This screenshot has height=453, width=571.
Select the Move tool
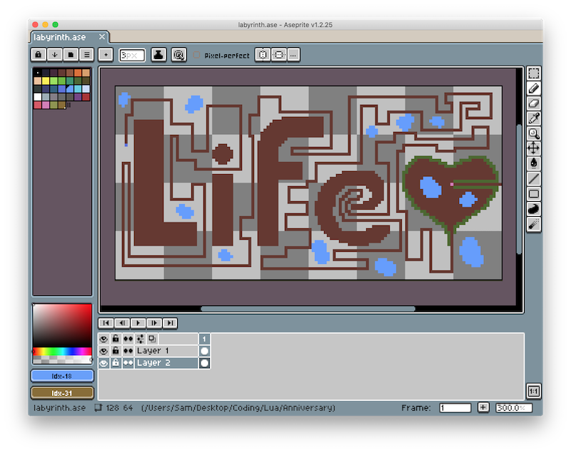[533, 148]
